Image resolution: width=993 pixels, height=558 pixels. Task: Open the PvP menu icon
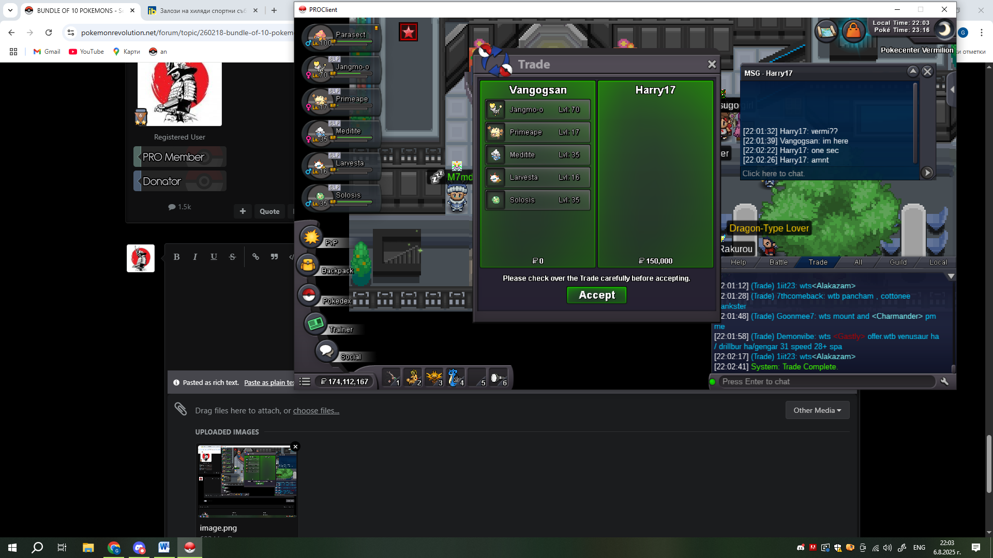(x=311, y=237)
